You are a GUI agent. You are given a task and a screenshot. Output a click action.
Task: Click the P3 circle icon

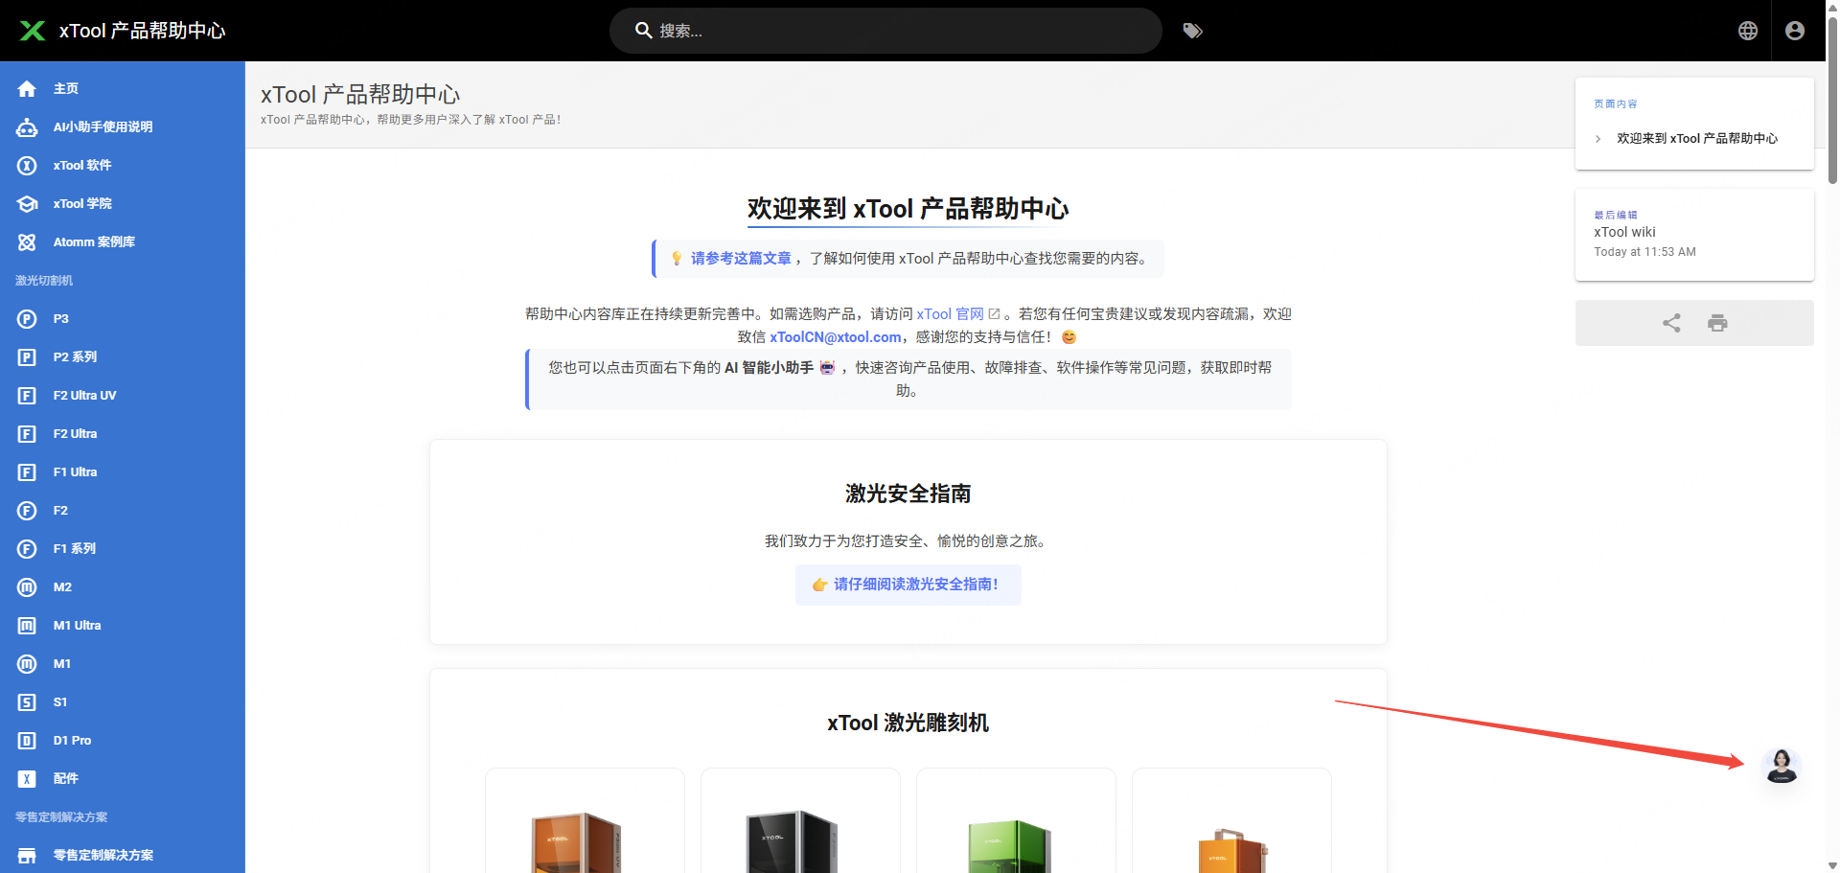point(27,319)
